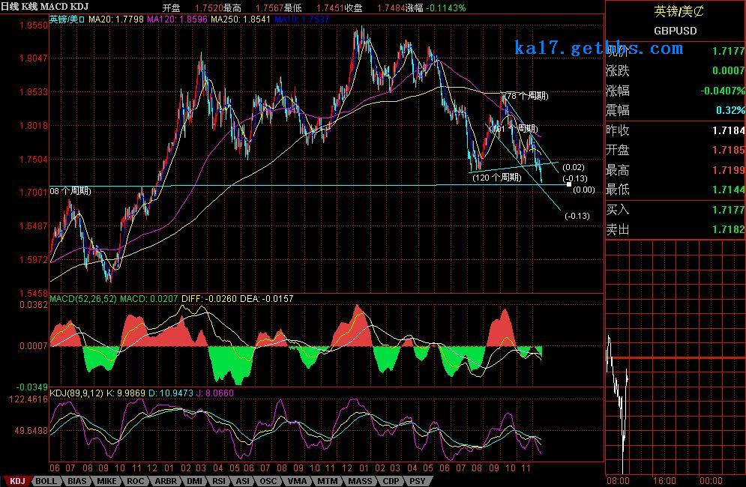Viewport: 746px width, 487px height.
Task: Click the chart title '日线 K线 MACD KDJ'
Action: coord(44,7)
